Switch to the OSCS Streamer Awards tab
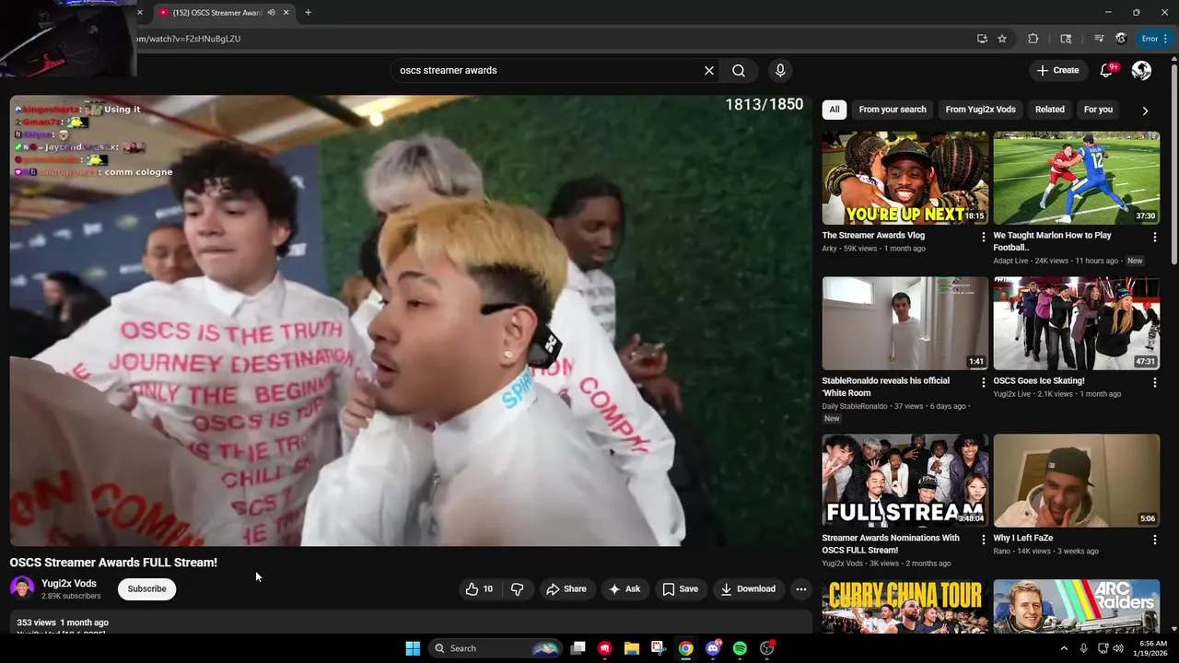 (x=216, y=13)
